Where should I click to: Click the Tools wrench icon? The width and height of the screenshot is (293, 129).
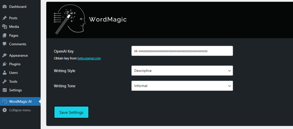5,81
